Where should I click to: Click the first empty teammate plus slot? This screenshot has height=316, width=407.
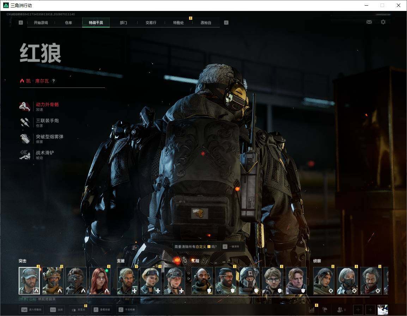click(358, 310)
